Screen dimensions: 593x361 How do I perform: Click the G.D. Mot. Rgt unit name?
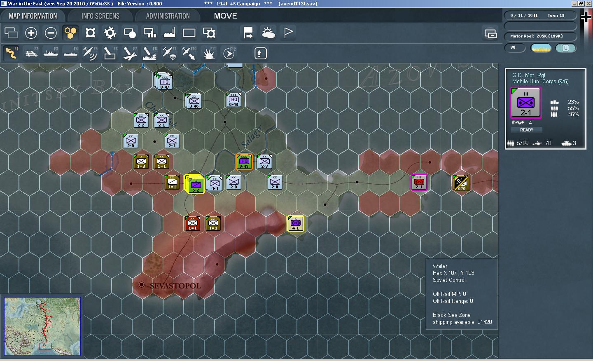[x=529, y=75]
